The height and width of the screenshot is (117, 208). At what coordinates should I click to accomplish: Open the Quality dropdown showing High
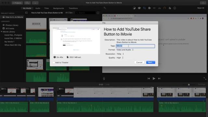pyautogui.click(x=120, y=58)
